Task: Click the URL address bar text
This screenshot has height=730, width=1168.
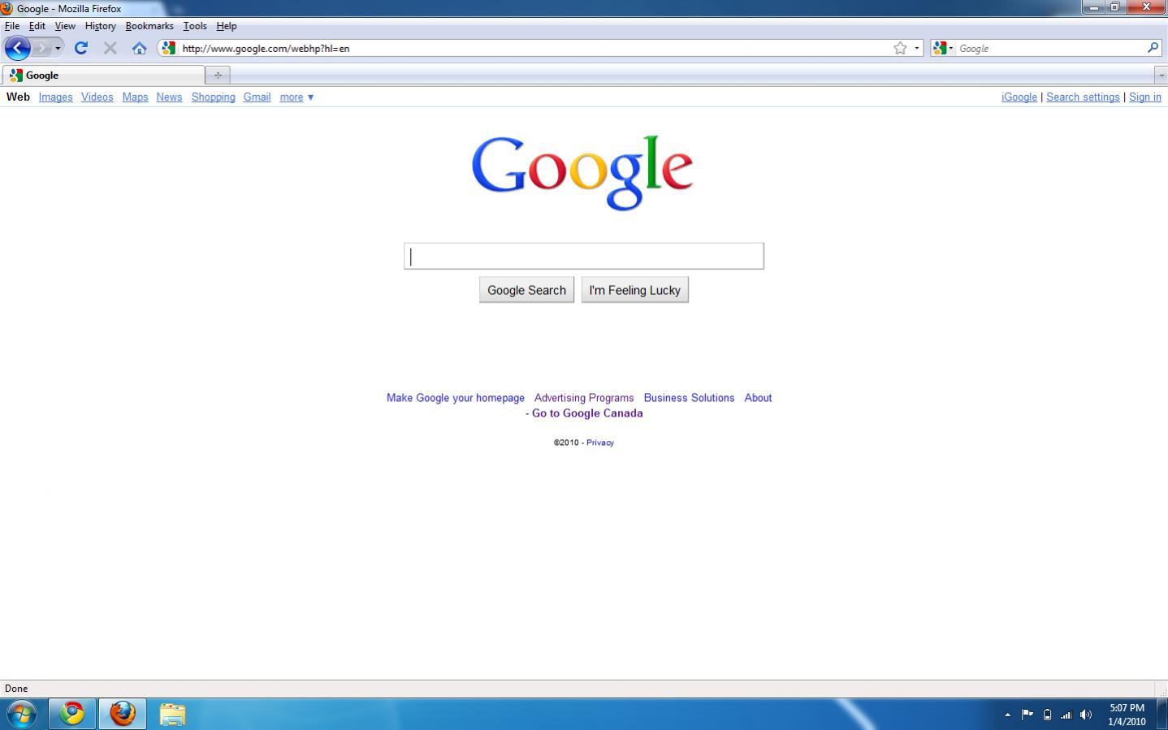Action: pyautogui.click(x=266, y=48)
